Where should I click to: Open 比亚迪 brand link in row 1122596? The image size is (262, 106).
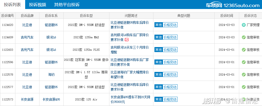[27, 62]
